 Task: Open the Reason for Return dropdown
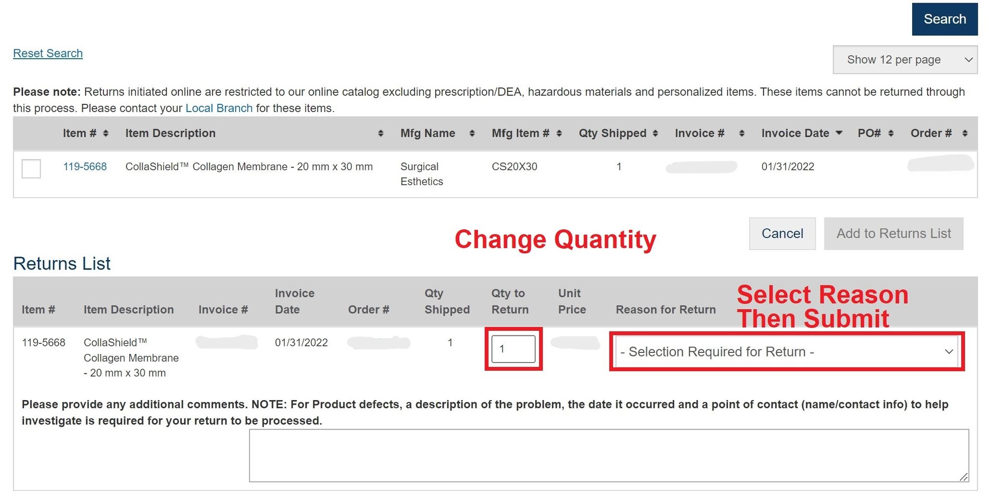click(787, 351)
